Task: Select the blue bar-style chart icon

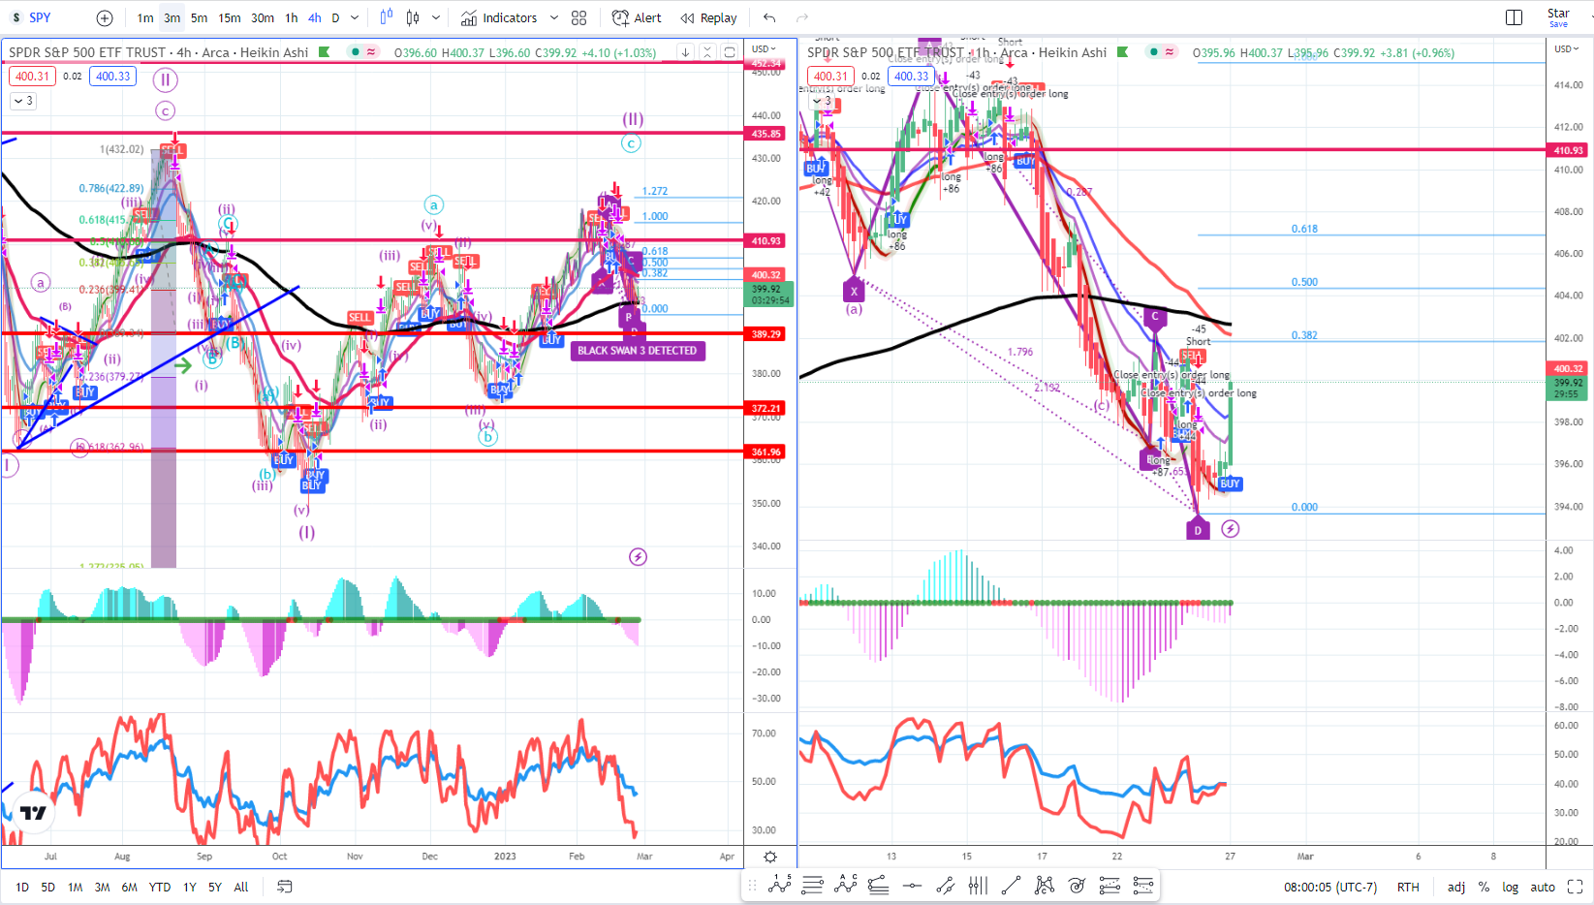Action: point(387,17)
